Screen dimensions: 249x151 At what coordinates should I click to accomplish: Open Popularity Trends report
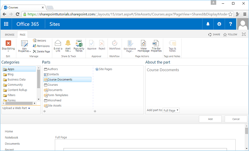tap(79, 46)
